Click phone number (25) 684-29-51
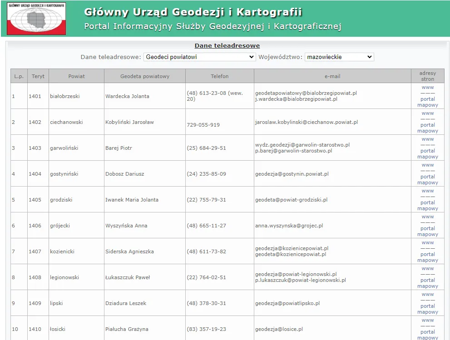 coord(206,148)
